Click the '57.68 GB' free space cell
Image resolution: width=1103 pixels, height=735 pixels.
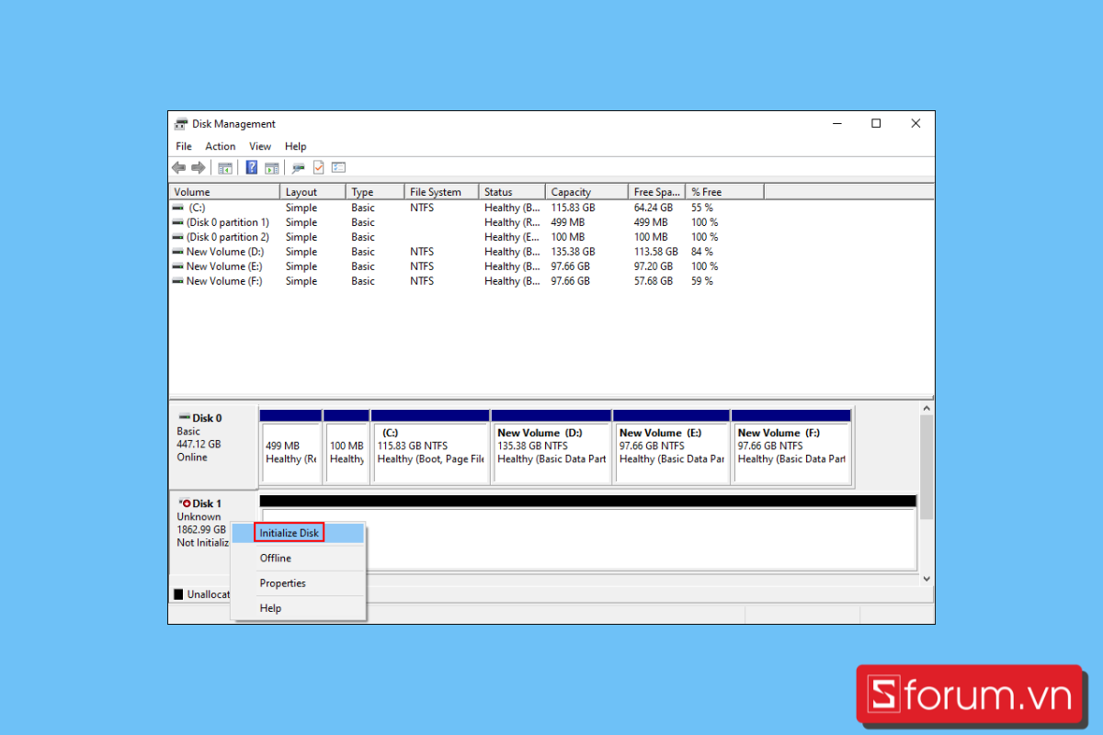pyautogui.click(x=654, y=281)
